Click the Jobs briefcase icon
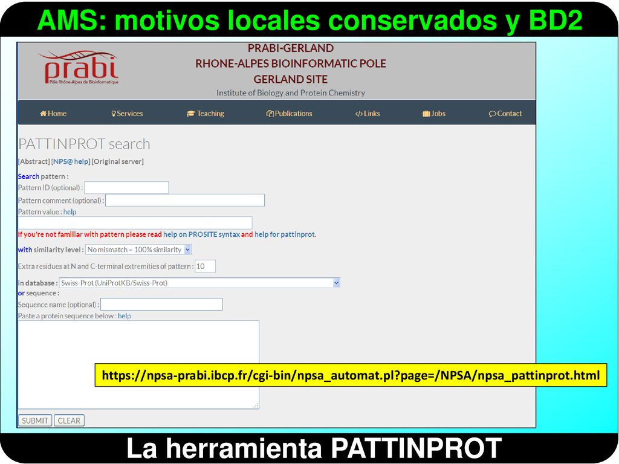 pyautogui.click(x=426, y=114)
